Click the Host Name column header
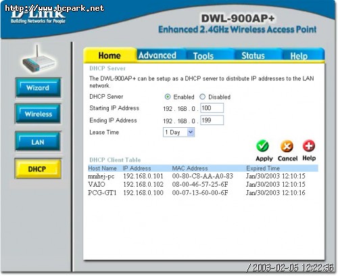The height and width of the screenshot is (276, 338). [x=102, y=168]
